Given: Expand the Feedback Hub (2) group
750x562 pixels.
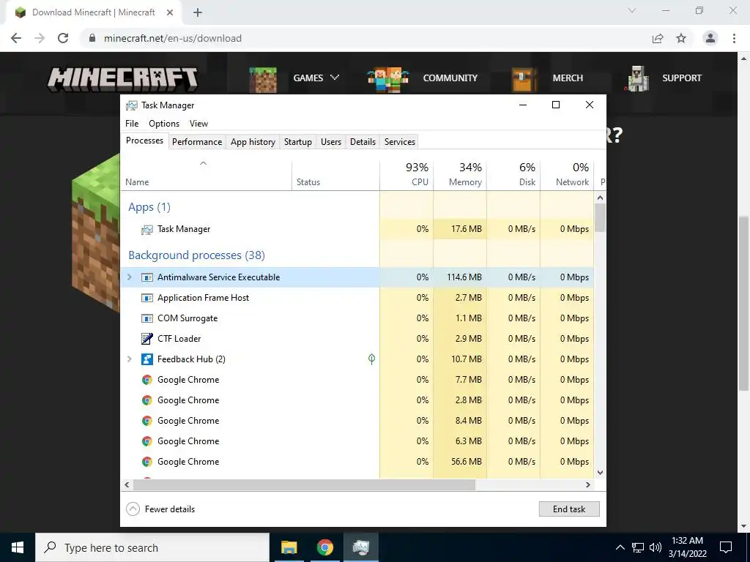Looking at the screenshot, I should (x=129, y=359).
